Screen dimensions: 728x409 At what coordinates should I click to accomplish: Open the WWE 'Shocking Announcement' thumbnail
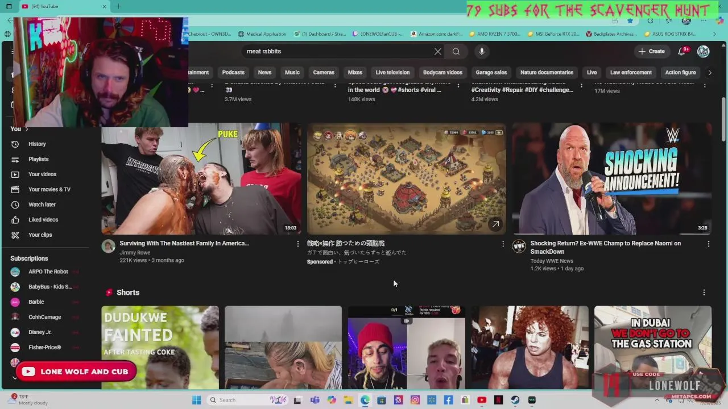(612, 178)
